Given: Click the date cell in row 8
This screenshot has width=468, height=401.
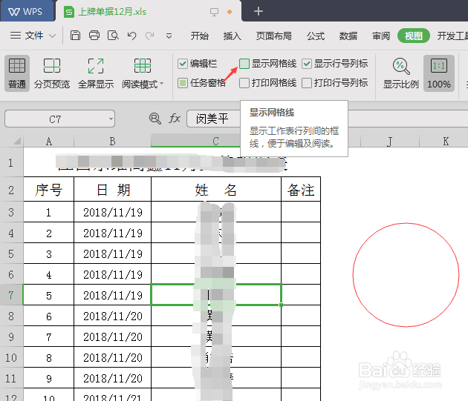Looking at the screenshot, I should click(112, 316).
